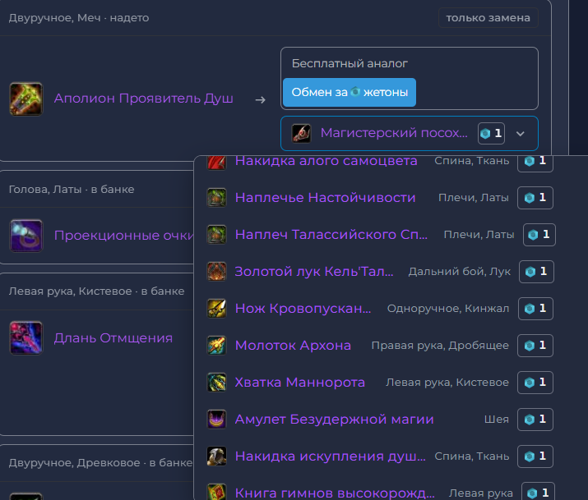Click token cost badge for Амулет Безудержной магии
Viewport: 588px width, 500px height.
(535, 420)
